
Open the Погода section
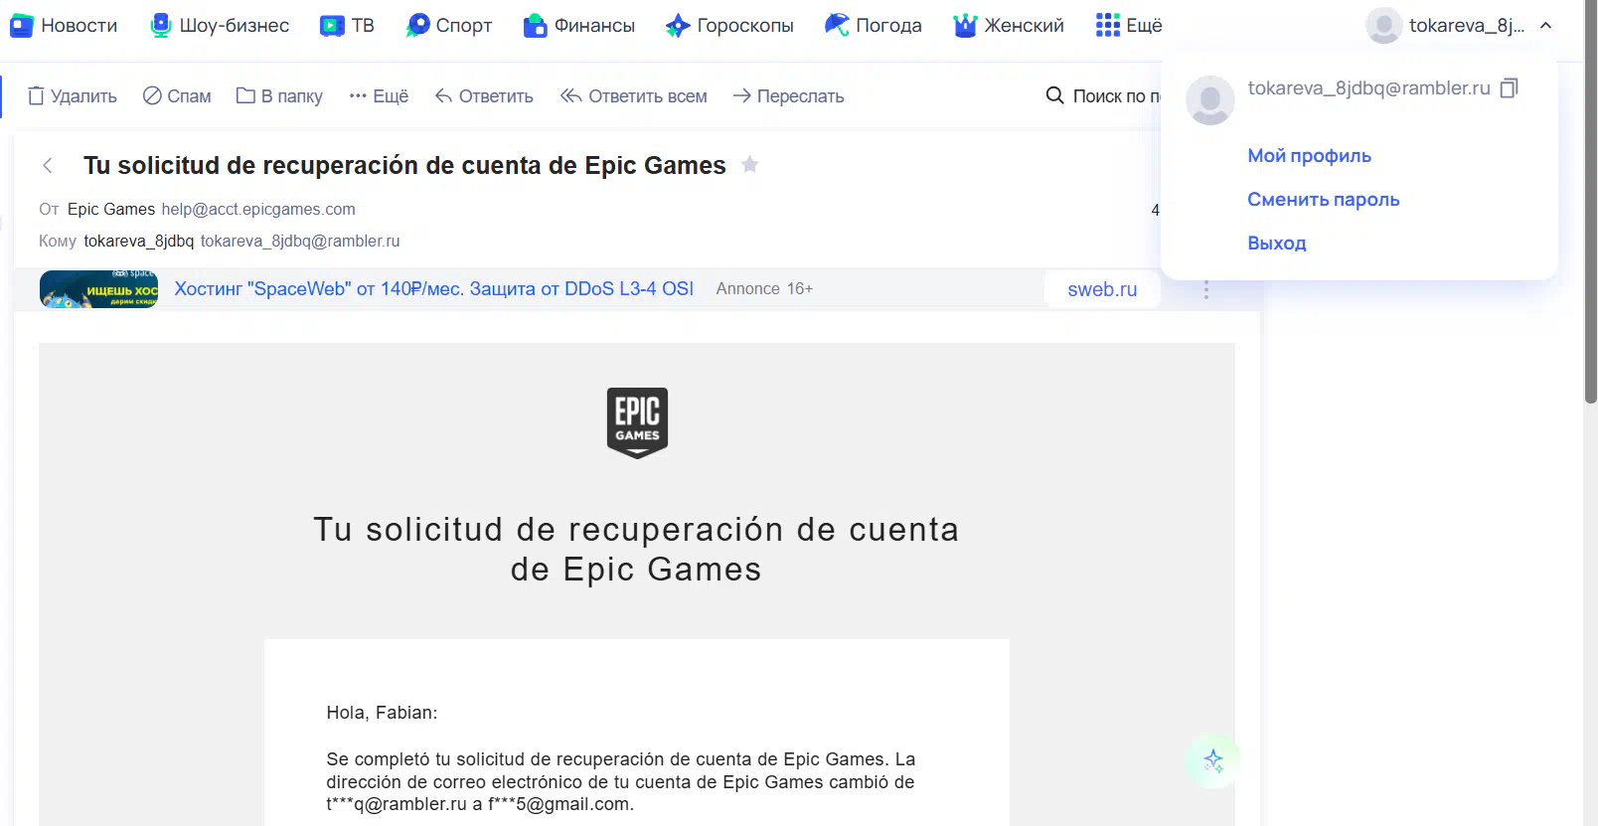(874, 25)
